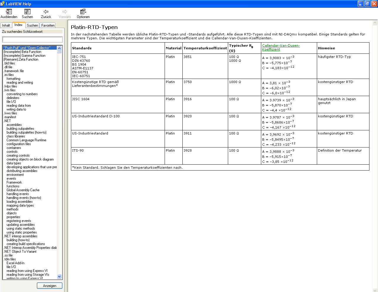Switch to the Index tab

pos(18,25)
